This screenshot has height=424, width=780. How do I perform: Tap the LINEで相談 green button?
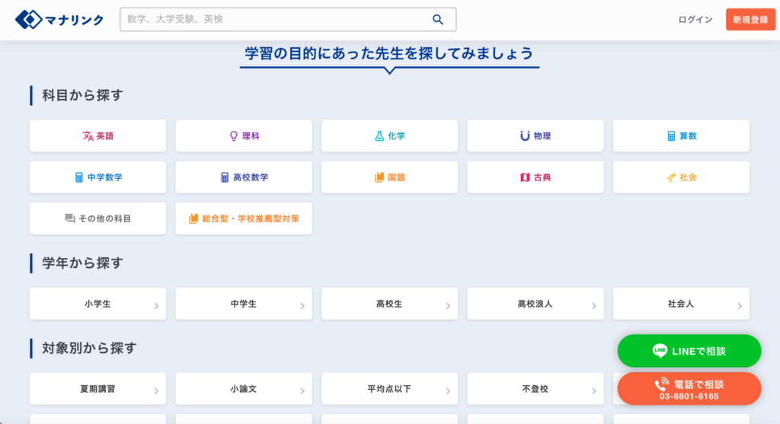point(689,351)
